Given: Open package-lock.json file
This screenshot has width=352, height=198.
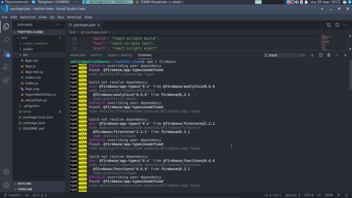Looking at the screenshot, I should 38,117.
